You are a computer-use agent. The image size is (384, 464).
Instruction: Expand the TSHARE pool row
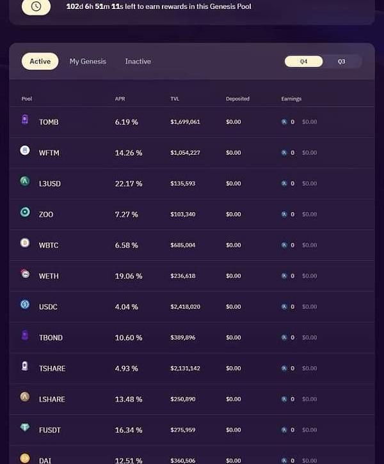click(x=192, y=368)
